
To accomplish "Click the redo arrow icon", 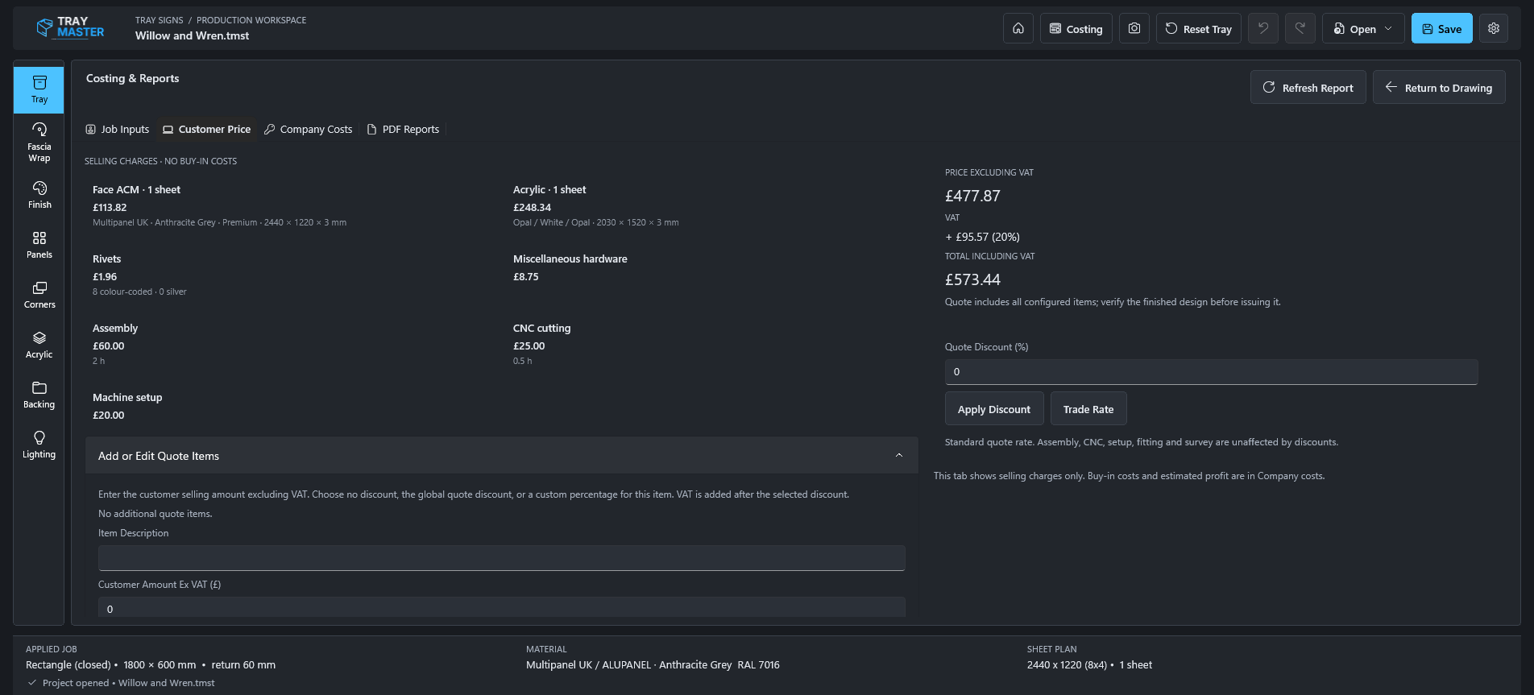I will pos(1300,28).
